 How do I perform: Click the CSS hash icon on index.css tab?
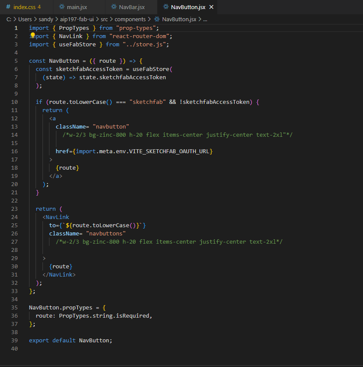8,7
